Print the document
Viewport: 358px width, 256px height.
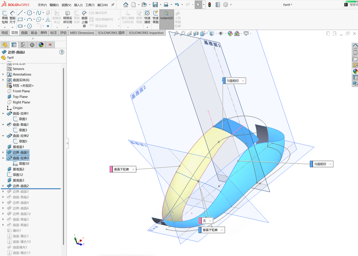(x=166, y=5)
